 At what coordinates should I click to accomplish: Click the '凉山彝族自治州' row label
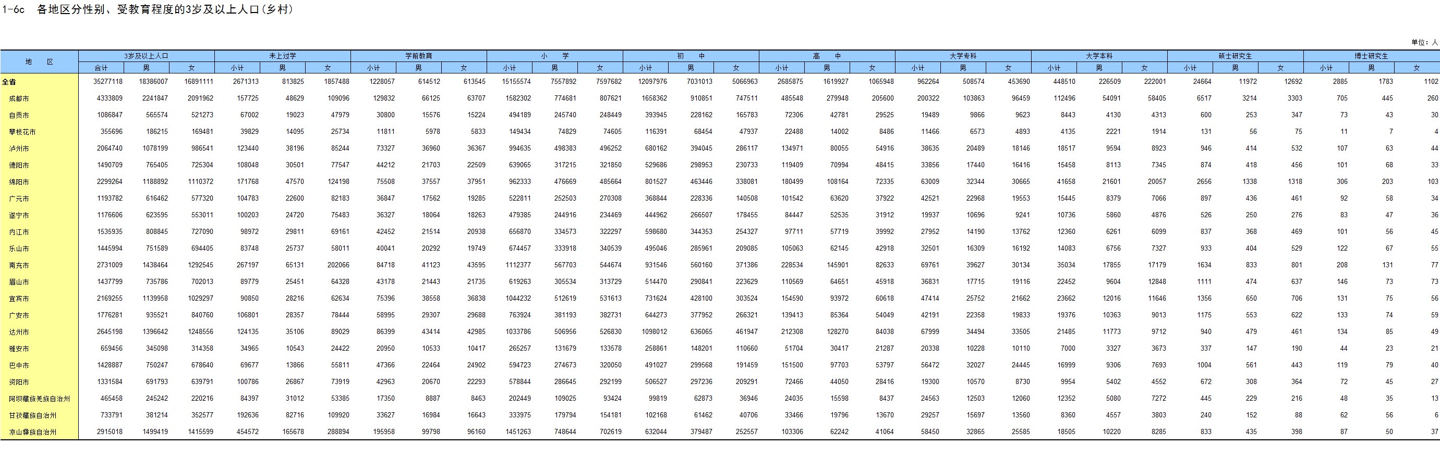(32, 433)
